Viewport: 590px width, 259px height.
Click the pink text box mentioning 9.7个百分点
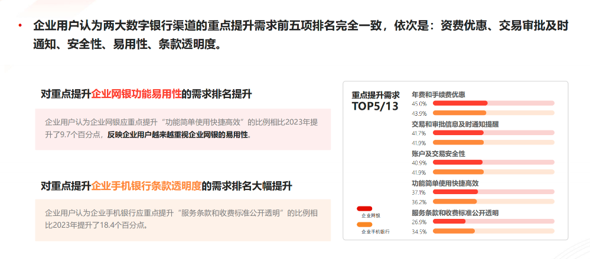click(182, 129)
